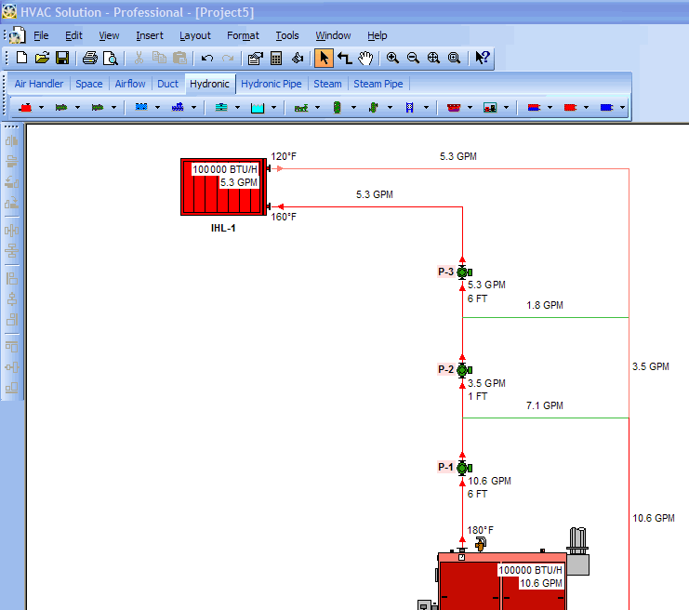Save the project with floppy icon
The image size is (689, 610).
coord(62,58)
